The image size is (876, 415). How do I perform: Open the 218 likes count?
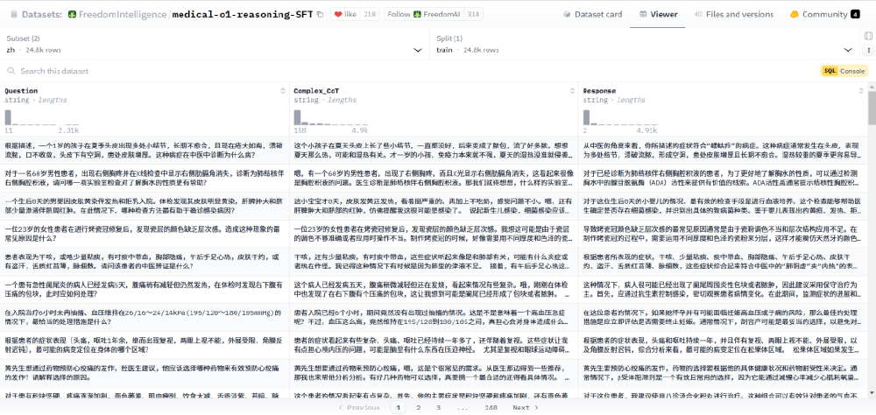(x=370, y=15)
